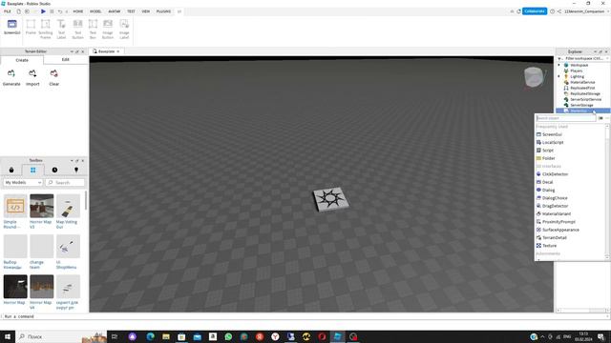The image size is (611, 343).
Task: Open the FILE menu
Action: 8,11
